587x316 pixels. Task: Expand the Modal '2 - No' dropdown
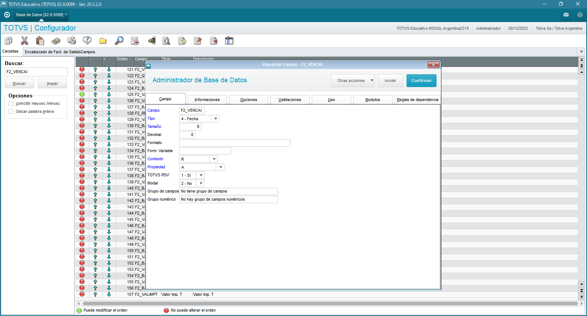(201, 183)
